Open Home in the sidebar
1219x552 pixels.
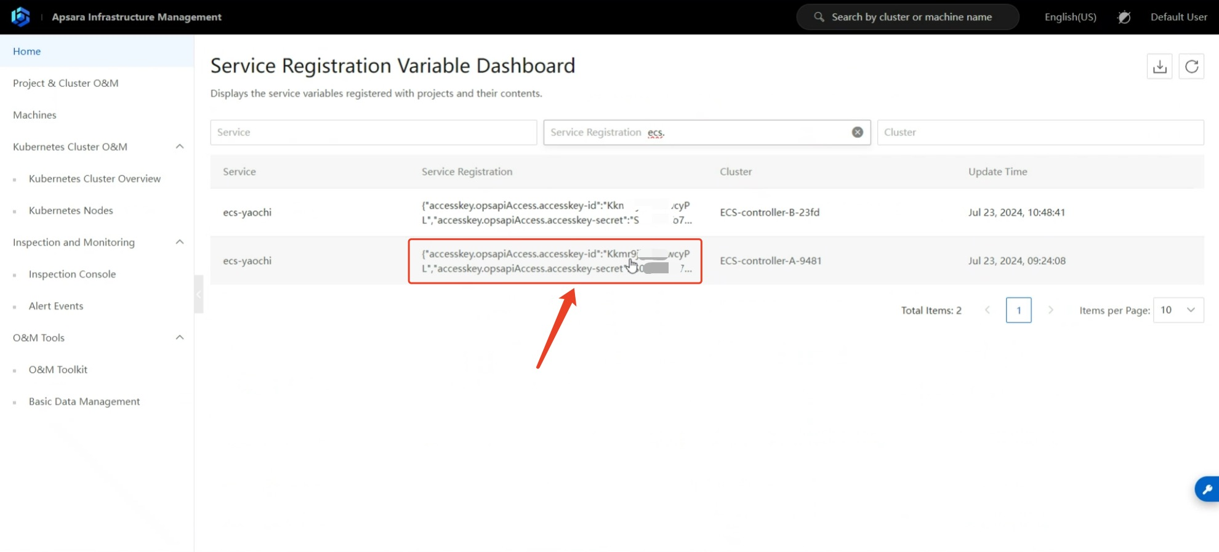click(97, 51)
